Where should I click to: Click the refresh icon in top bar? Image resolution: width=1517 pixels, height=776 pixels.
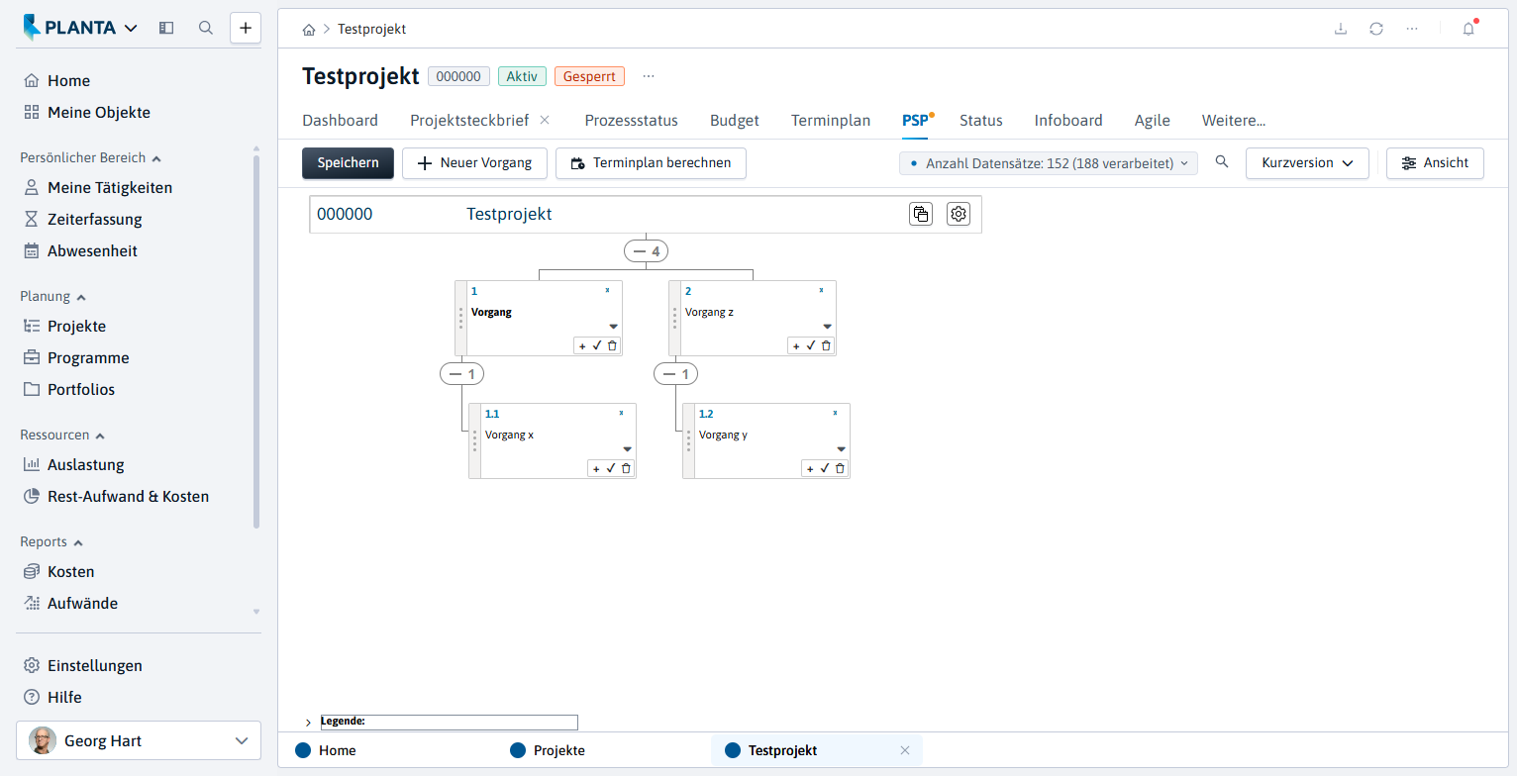(x=1376, y=29)
